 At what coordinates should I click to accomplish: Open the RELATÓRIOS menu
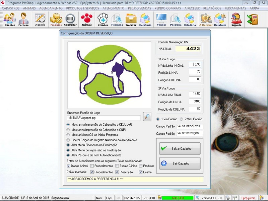[x=212, y=8]
